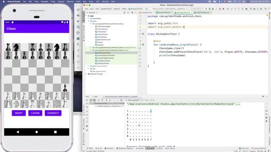Click emulator toolbar home circle icon
This screenshot has width=271, height=152.
78,56
